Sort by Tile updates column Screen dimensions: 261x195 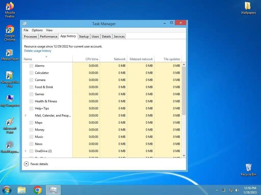(x=168, y=59)
